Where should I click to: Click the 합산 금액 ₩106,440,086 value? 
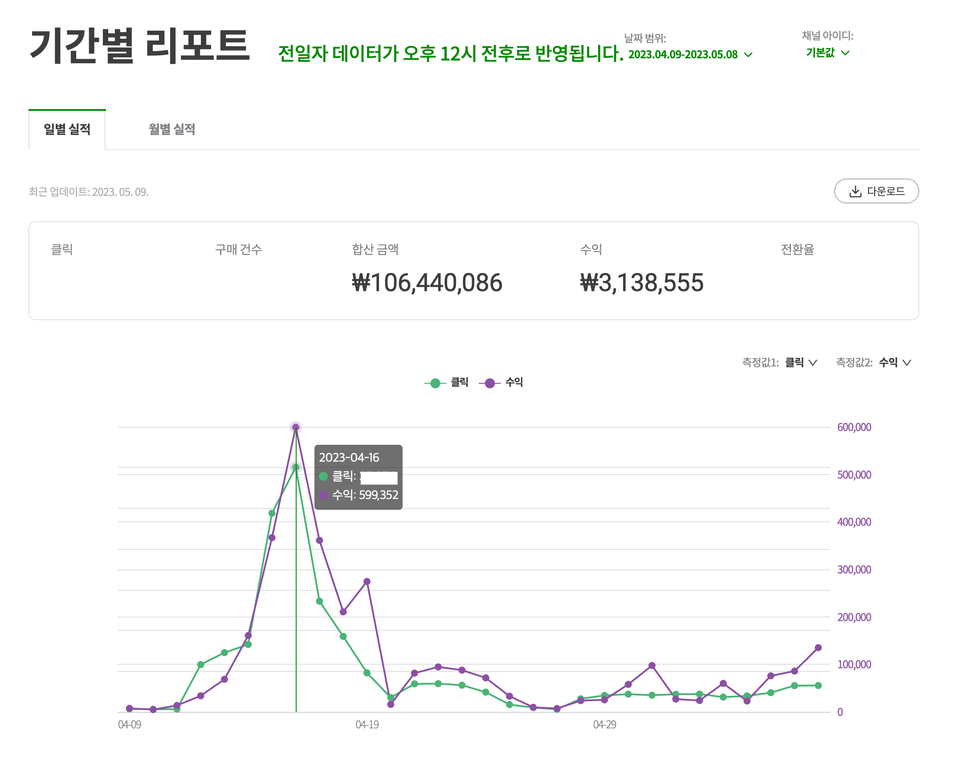(x=427, y=283)
